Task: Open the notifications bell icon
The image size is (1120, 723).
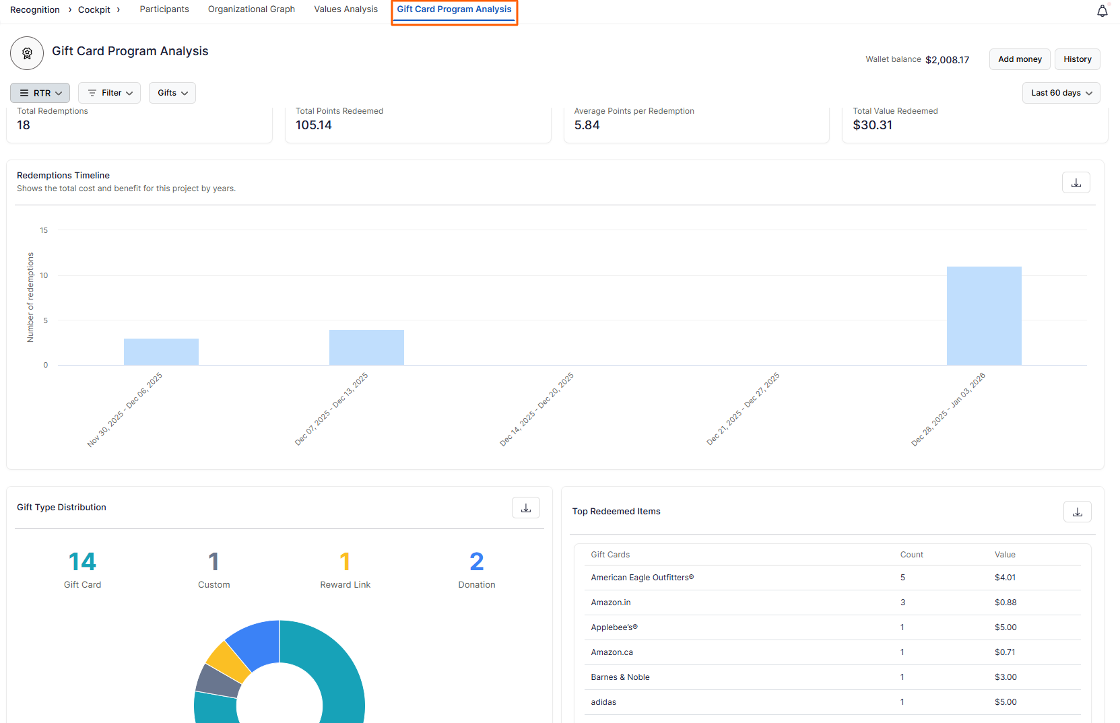Action: (1102, 11)
